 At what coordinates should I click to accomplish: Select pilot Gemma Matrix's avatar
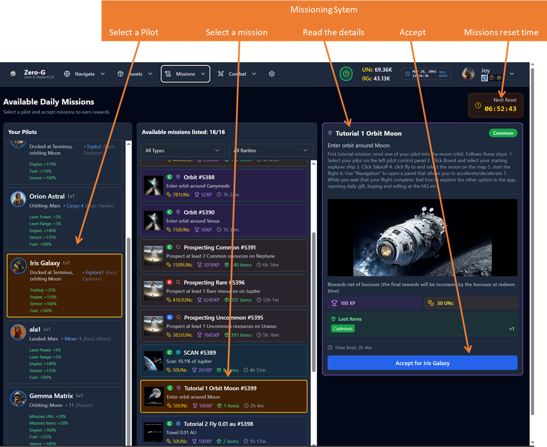click(19, 399)
